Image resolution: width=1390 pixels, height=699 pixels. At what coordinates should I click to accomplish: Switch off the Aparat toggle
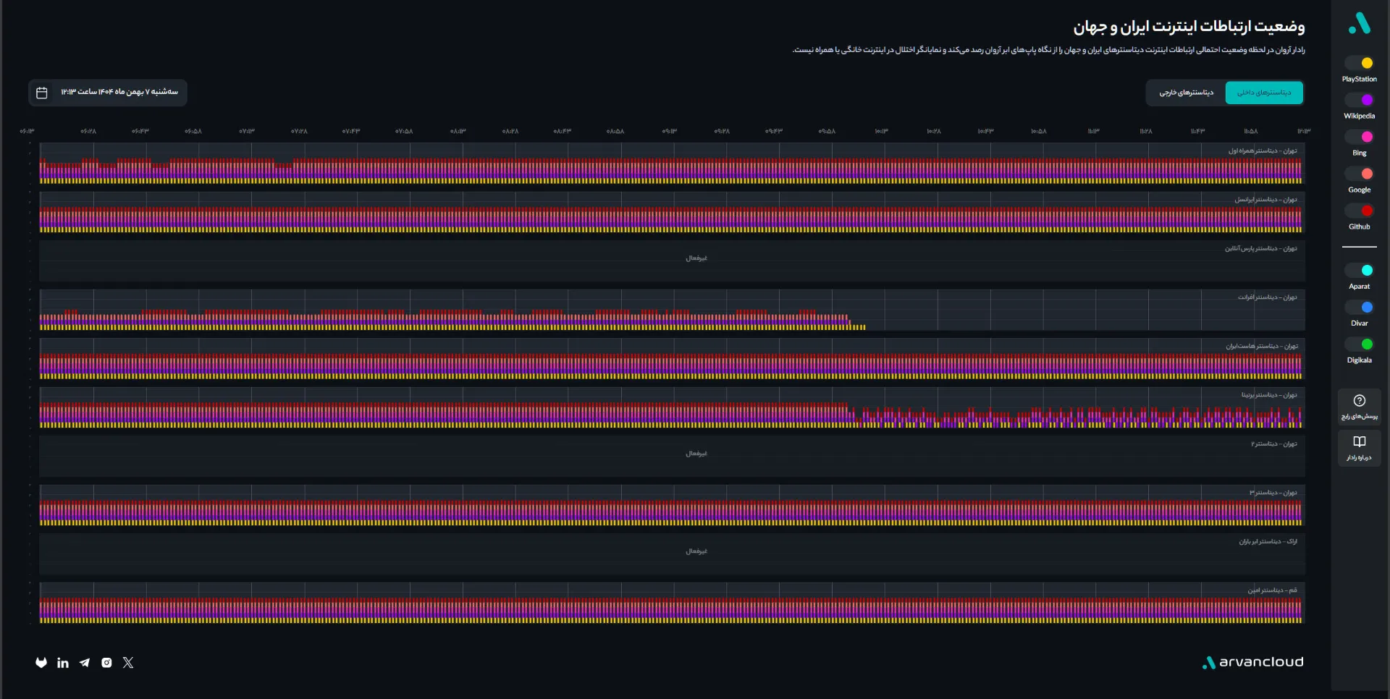coord(1359,271)
